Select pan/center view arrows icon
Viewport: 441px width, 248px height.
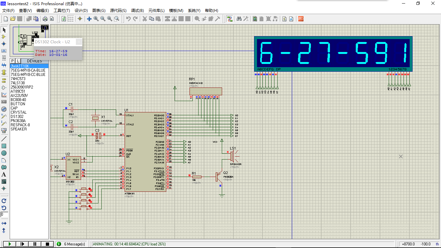click(x=89, y=19)
